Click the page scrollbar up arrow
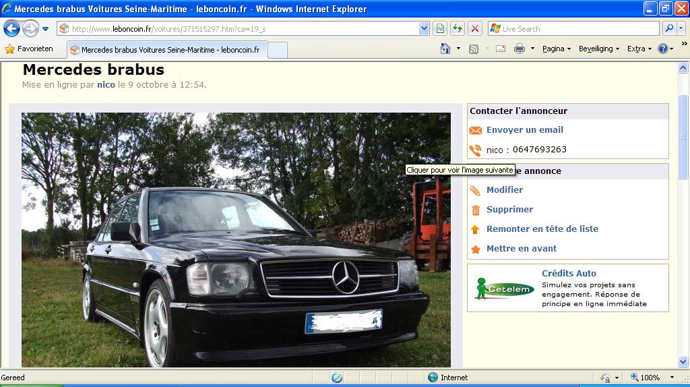Viewport: 690px width, 387px height. (x=683, y=68)
